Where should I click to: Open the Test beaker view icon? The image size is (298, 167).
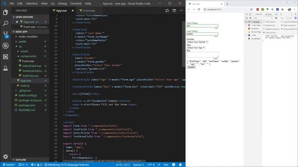[x=6, y=68]
